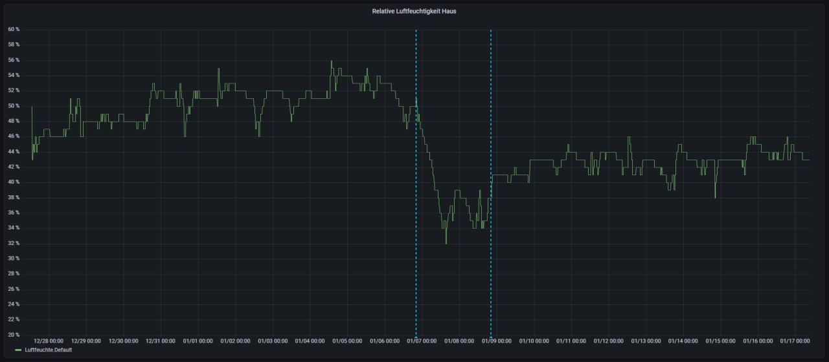Click the '60 %' y-axis label

(14, 30)
